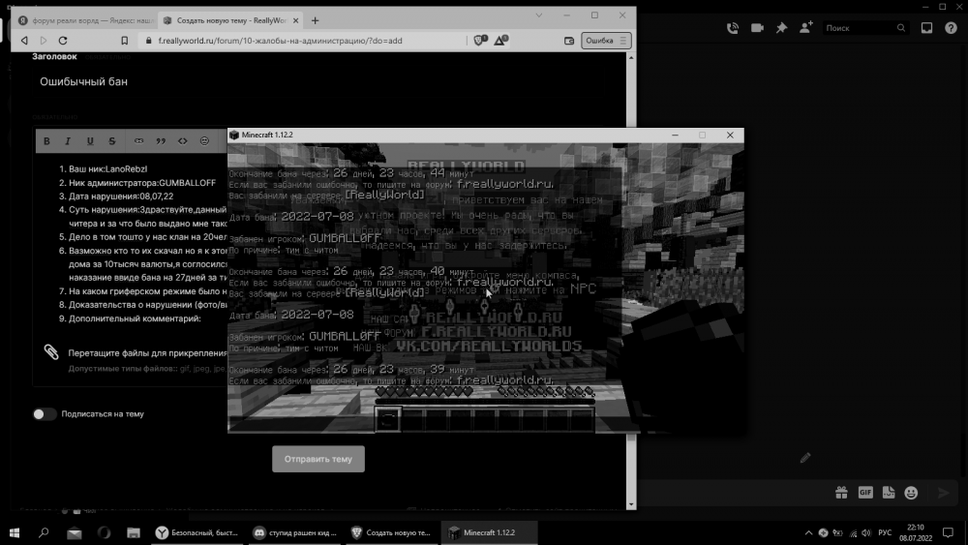Open Discord help icon
Viewport: 968px width, 545px height.
click(x=951, y=28)
